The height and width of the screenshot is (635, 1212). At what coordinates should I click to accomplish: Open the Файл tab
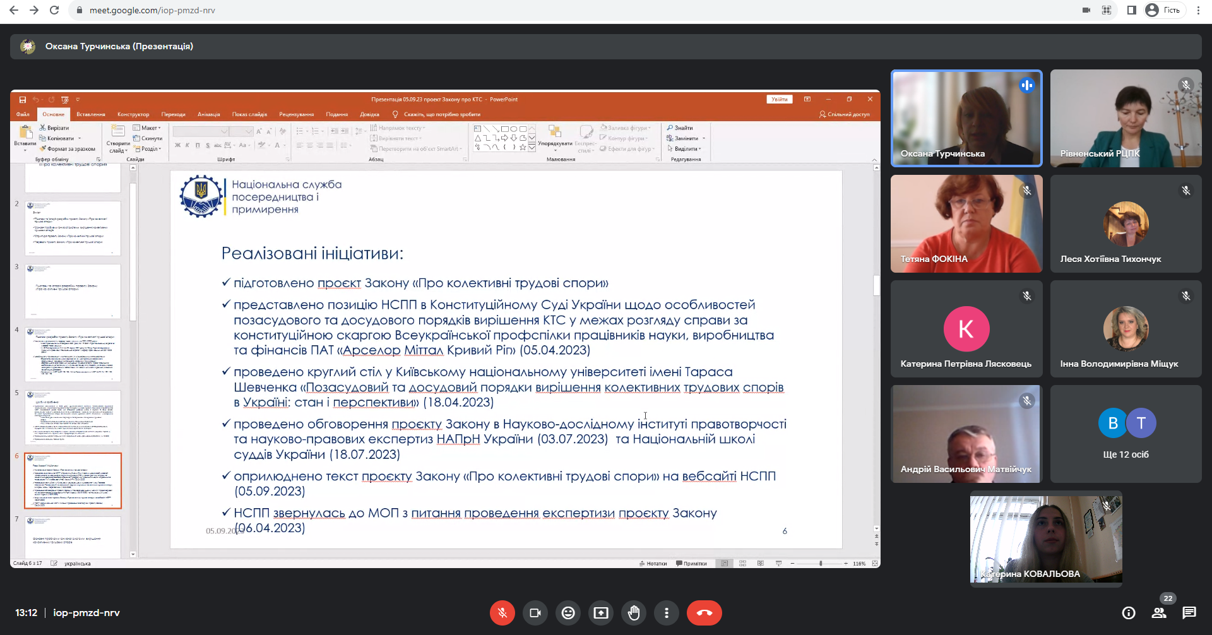(23, 114)
